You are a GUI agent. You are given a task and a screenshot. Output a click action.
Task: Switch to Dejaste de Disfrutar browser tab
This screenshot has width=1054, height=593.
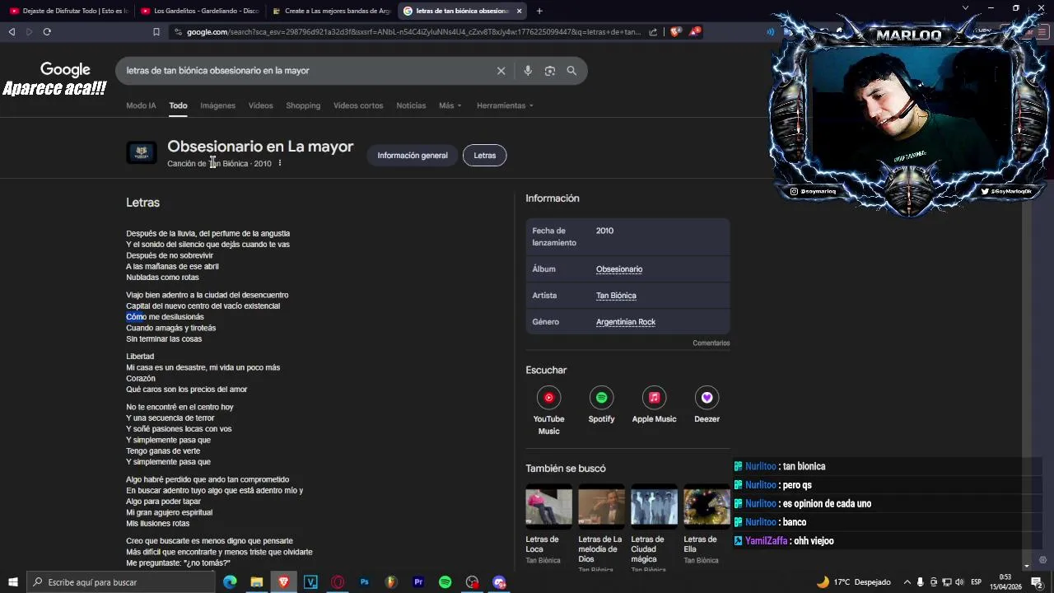69,11
